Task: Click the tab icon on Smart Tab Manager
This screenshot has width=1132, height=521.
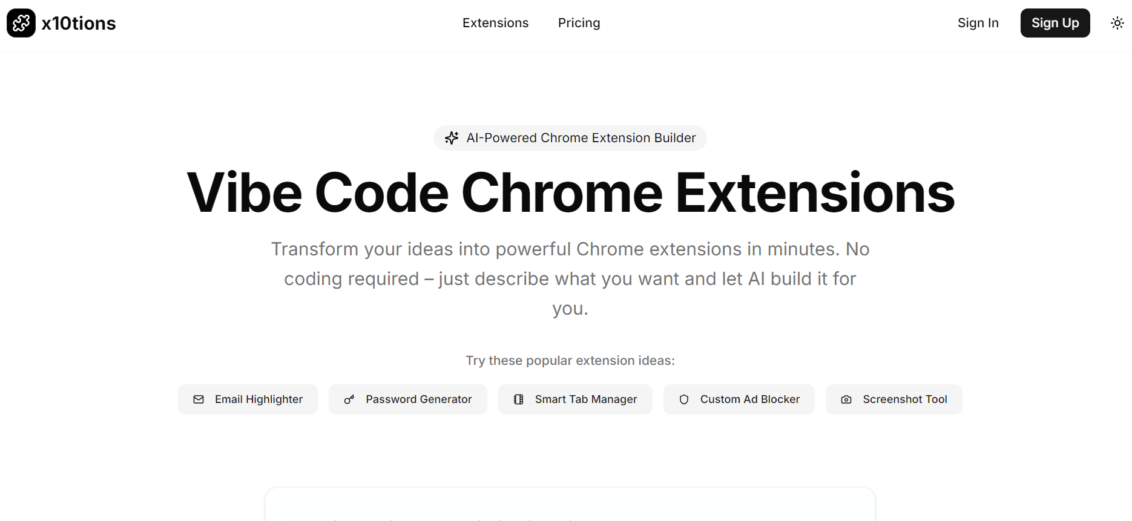Action: [x=519, y=399]
